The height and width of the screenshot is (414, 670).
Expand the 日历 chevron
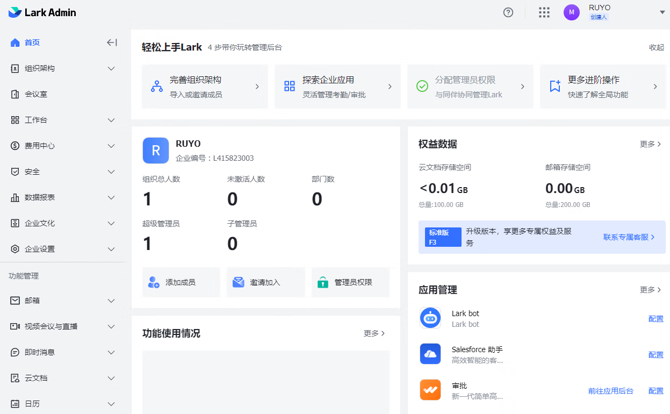[111, 404]
